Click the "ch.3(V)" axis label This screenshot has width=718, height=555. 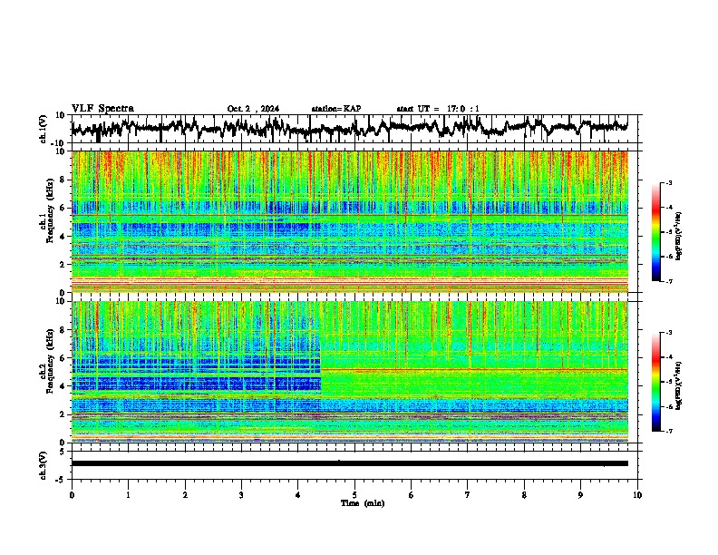(x=43, y=465)
